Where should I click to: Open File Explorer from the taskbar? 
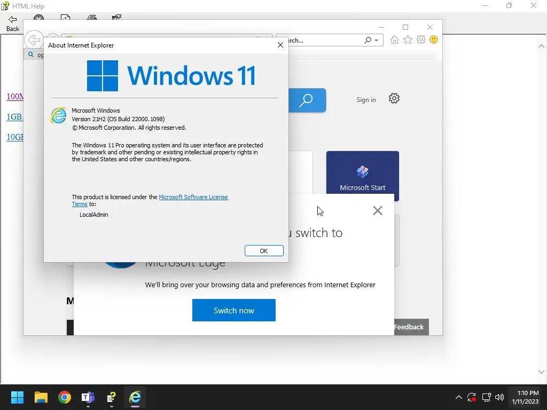click(41, 397)
